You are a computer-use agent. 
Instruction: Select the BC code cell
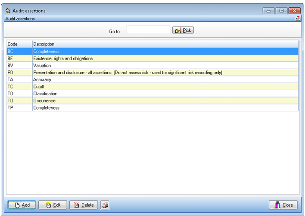[19, 52]
